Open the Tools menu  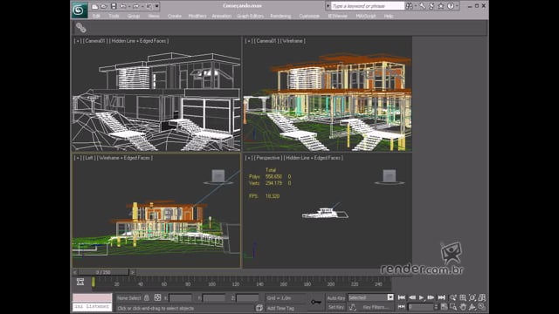114,16
